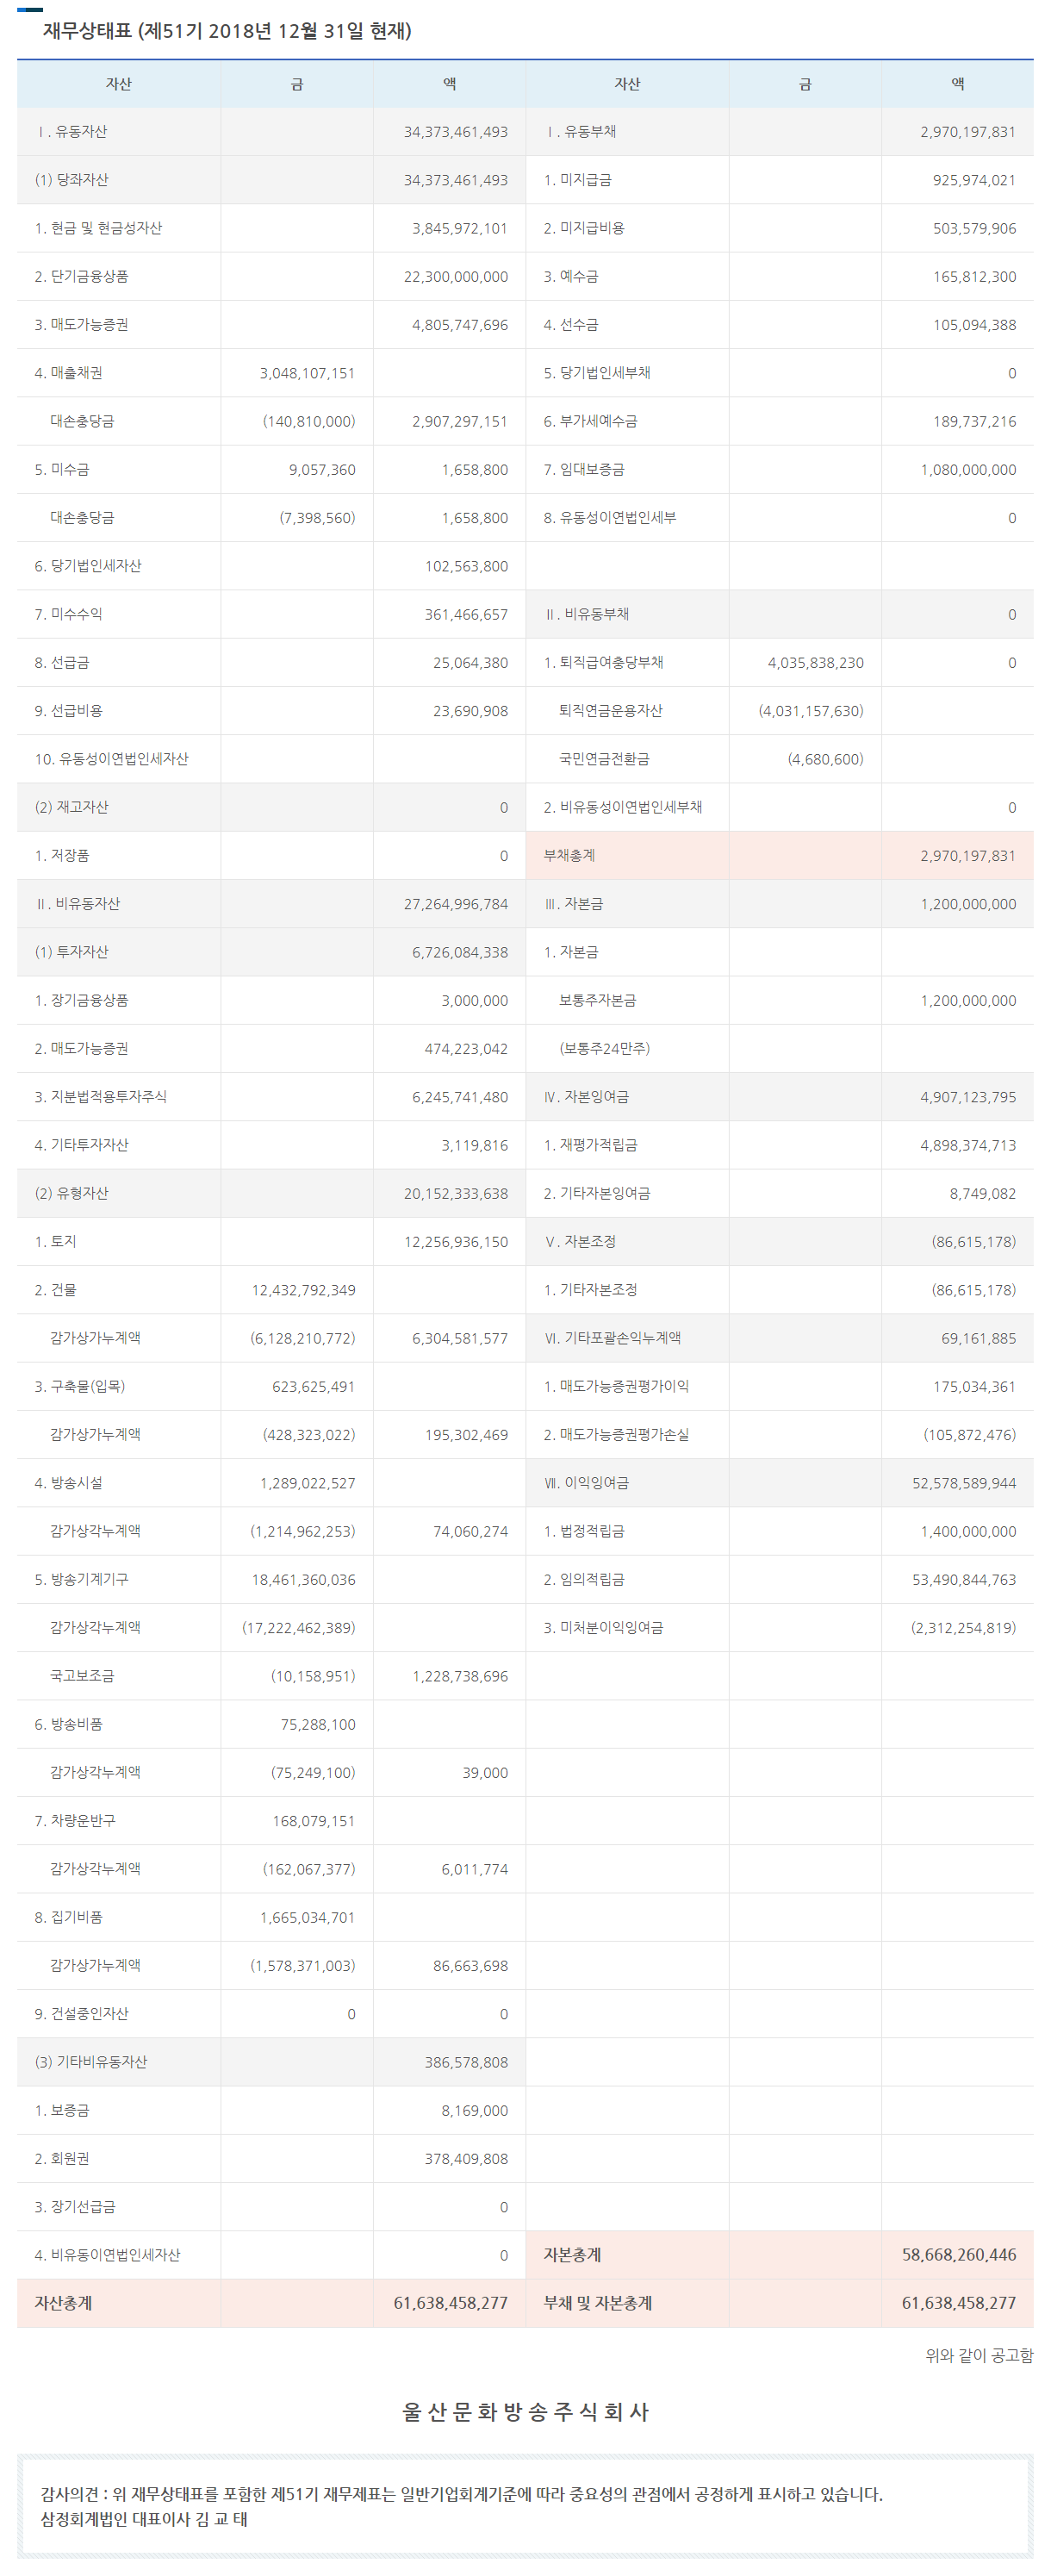Screen dimensions: 1051x2576
Task: Select the 2. 회원권 row label
Action: tap(61, 2159)
